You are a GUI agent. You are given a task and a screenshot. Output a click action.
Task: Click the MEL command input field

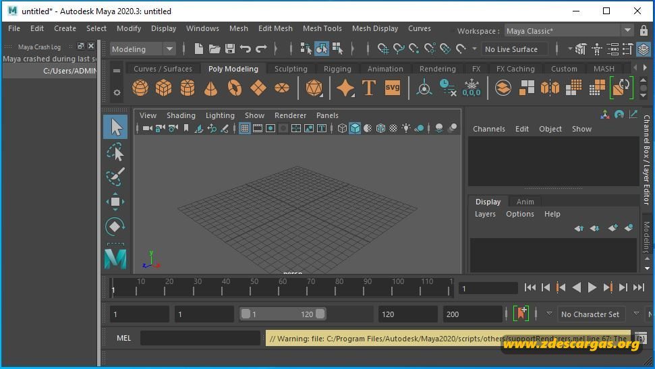[200, 338]
